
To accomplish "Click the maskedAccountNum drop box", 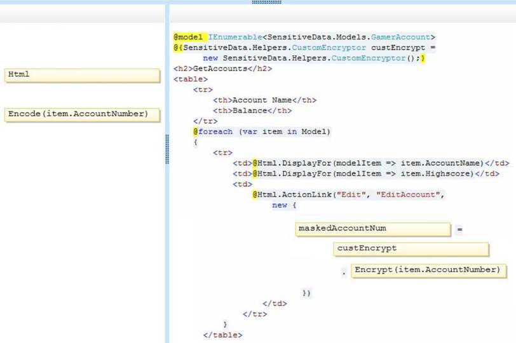I will (x=373, y=229).
